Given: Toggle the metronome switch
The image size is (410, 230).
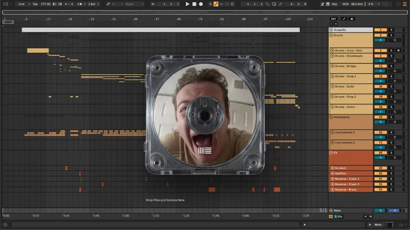Looking at the screenshot, I should click(80, 4).
